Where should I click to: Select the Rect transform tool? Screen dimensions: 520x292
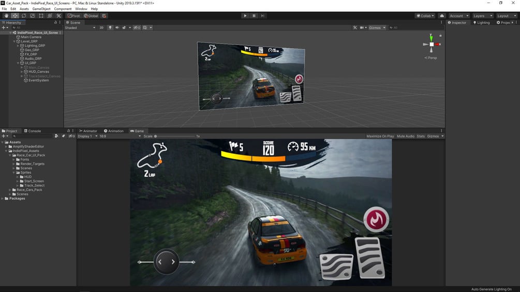click(41, 16)
